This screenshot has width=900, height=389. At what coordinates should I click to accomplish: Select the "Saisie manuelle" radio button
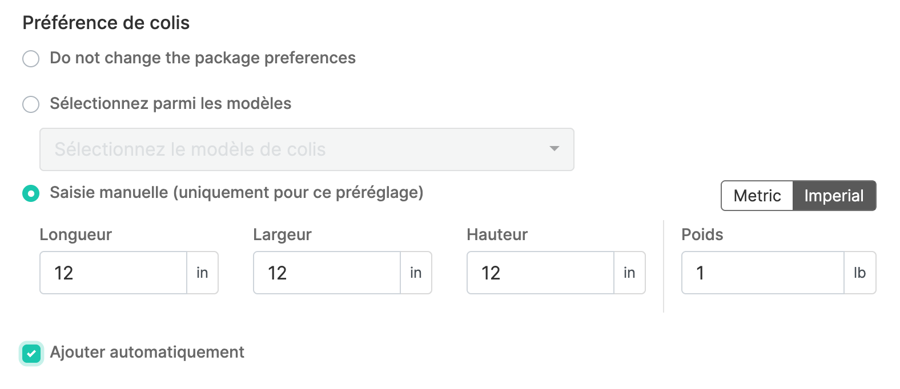coord(31,193)
